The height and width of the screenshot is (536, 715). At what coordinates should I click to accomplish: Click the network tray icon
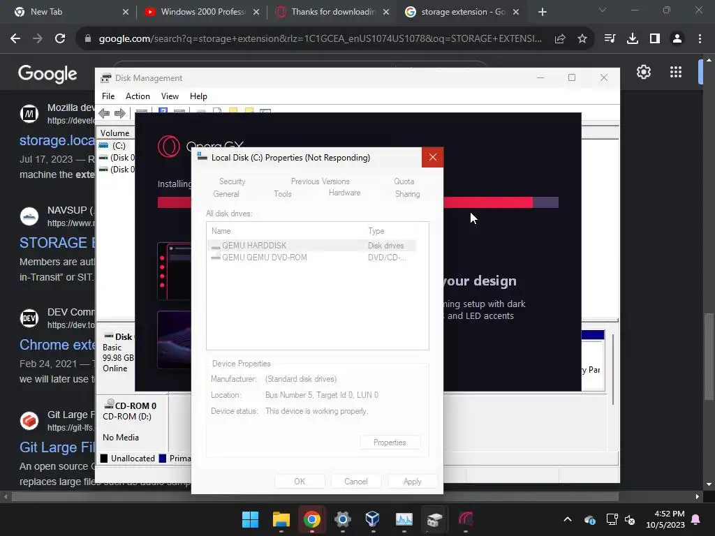tap(612, 519)
